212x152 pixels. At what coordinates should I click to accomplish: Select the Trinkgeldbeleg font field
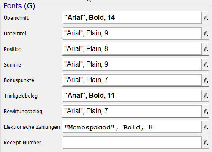[x=132, y=96]
